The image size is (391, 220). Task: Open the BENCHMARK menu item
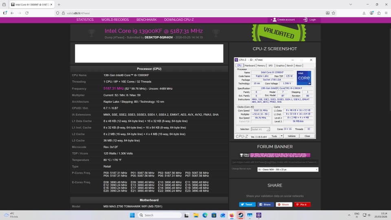pos(146,20)
